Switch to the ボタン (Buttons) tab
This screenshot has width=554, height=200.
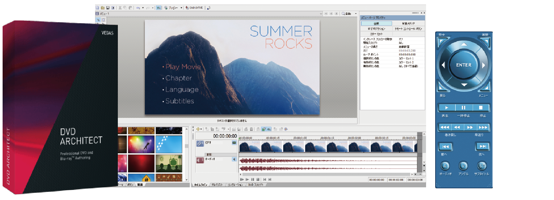pyautogui.click(x=130, y=185)
